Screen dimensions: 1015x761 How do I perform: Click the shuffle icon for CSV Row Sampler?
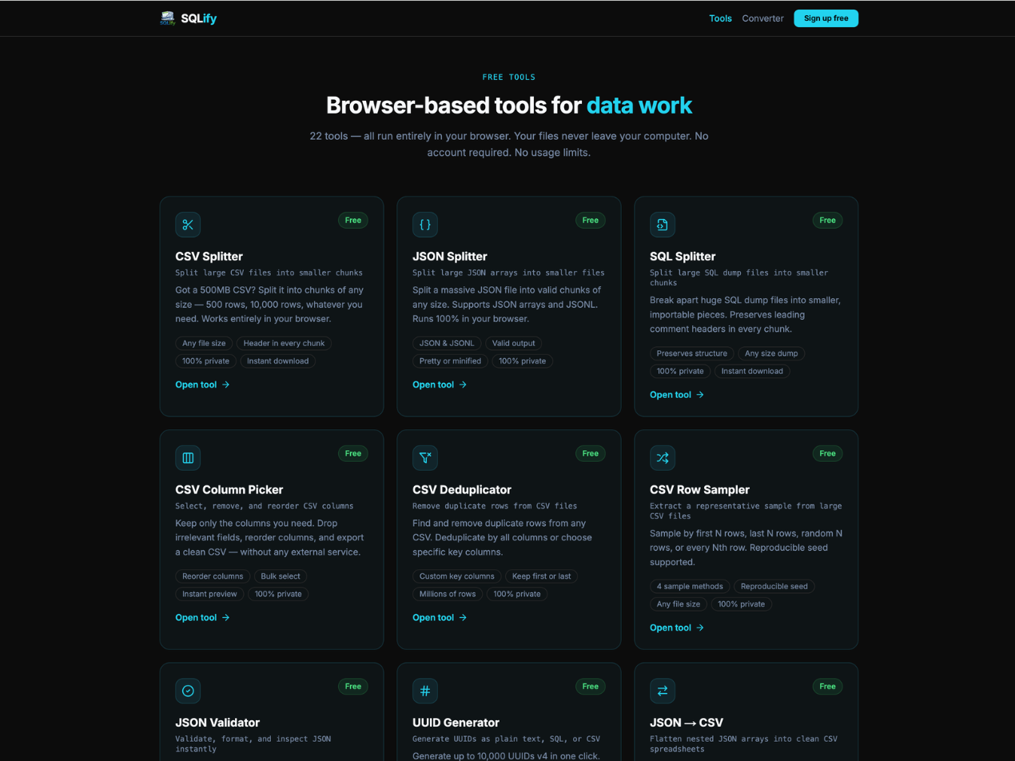663,458
